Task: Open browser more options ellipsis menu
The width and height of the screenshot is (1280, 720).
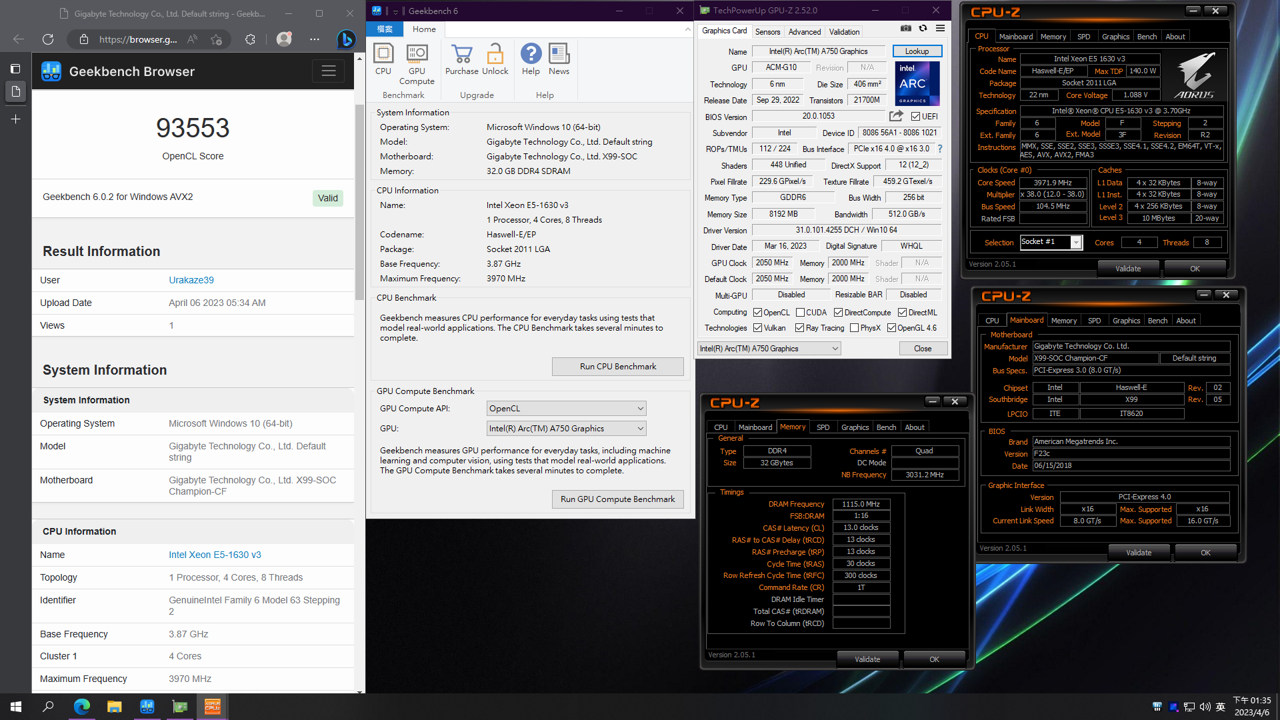Action: [x=315, y=39]
